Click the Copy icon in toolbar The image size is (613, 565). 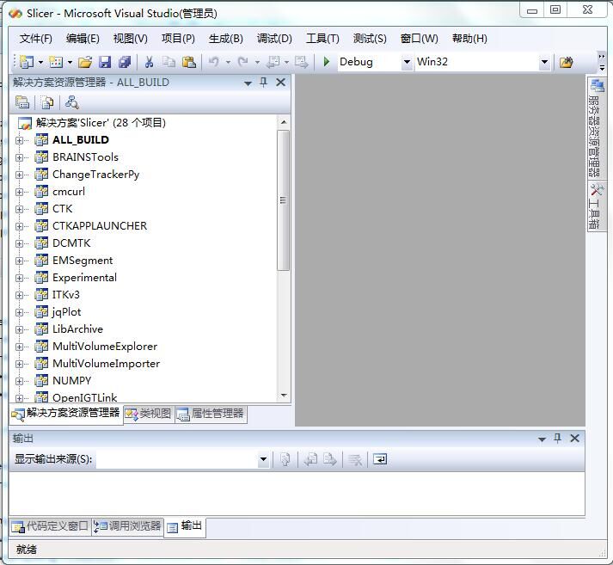point(169,62)
